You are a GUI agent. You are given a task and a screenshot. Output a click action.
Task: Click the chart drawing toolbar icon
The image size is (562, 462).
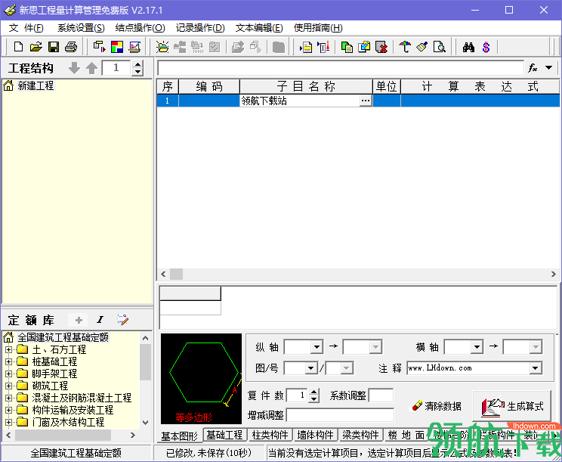[x=134, y=47]
